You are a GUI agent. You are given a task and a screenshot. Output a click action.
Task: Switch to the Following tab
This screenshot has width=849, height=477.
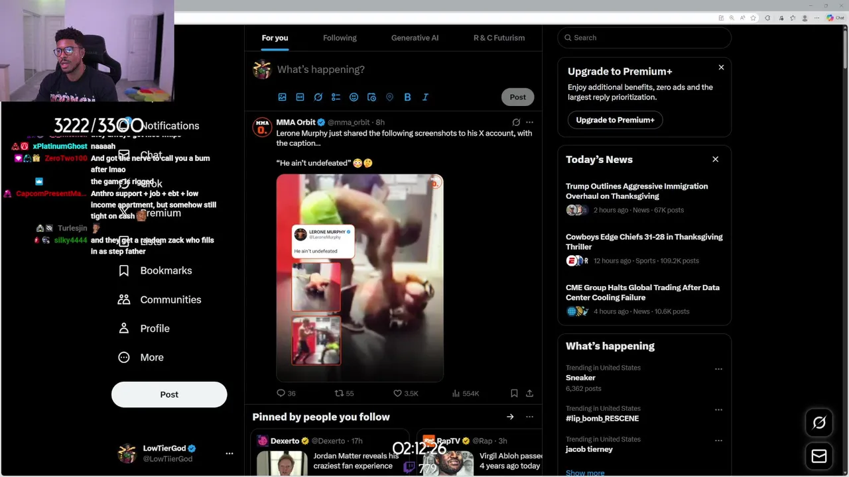pos(340,38)
